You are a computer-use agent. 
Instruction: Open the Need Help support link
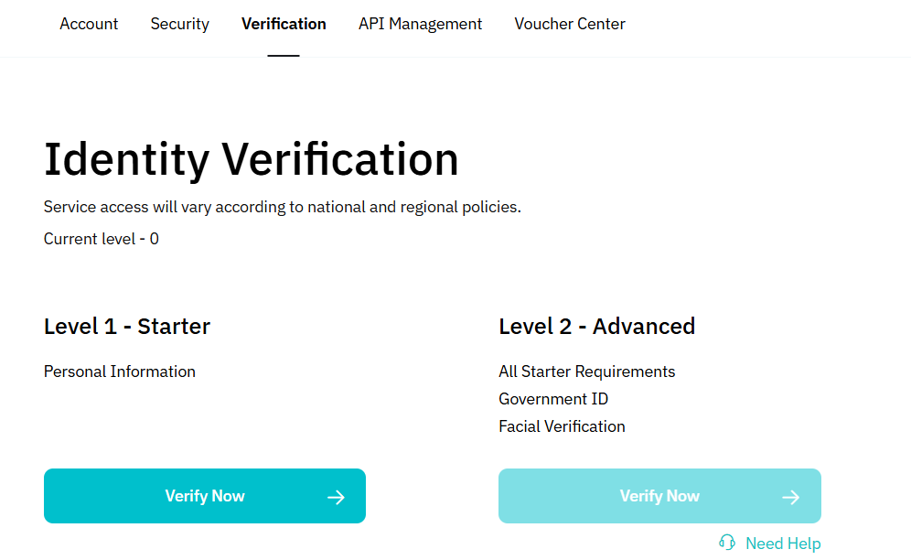pyautogui.click(x=783, y=542)
